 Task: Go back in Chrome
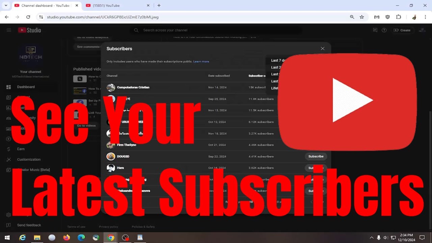coord(6,17)
